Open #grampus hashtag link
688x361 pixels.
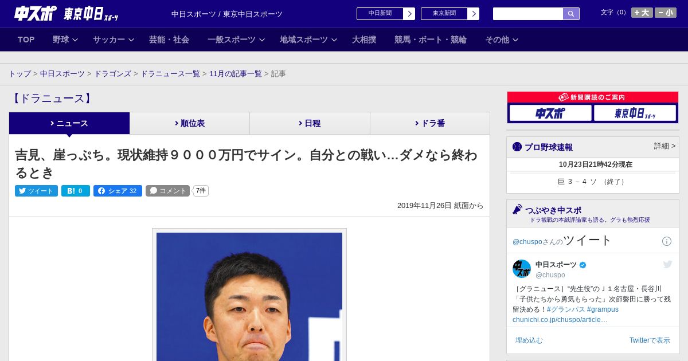tap(603, 309)
